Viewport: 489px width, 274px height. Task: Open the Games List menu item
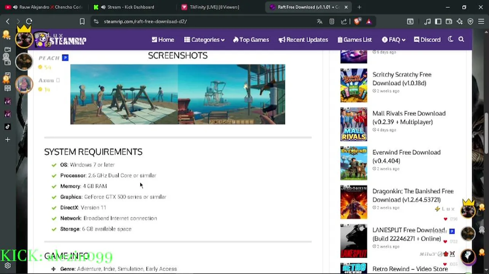[x=355, y=40]
